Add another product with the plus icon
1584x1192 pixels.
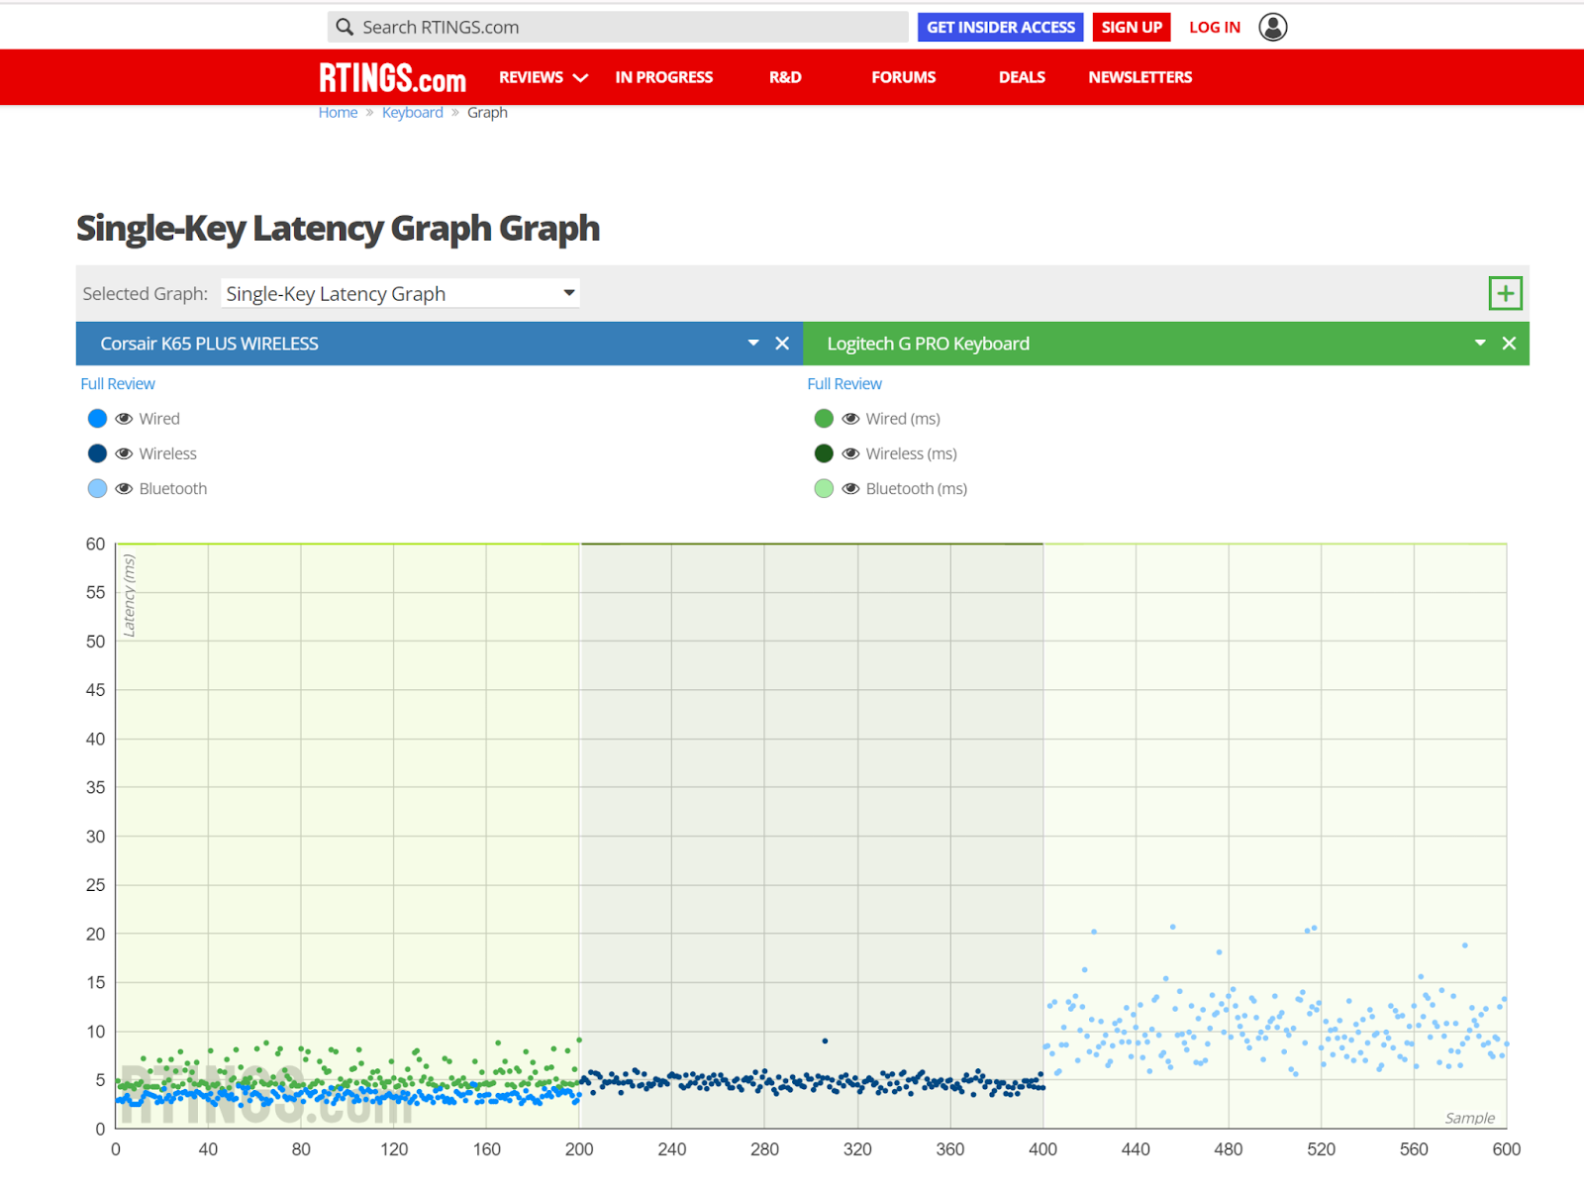[1505, 293]
